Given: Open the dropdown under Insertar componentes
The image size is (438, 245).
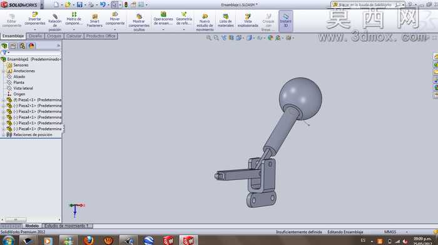Looking at the screenshot, I should point(35,29).
